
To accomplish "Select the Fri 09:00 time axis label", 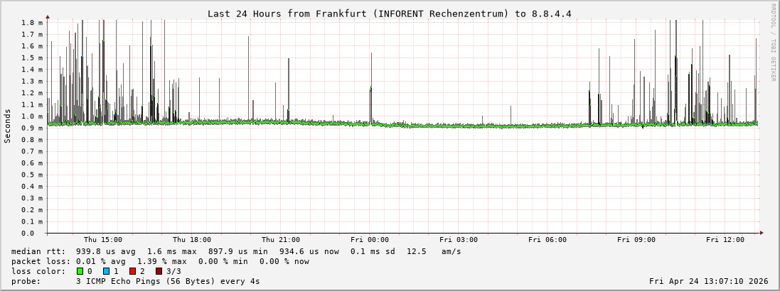I will (636, 240).
